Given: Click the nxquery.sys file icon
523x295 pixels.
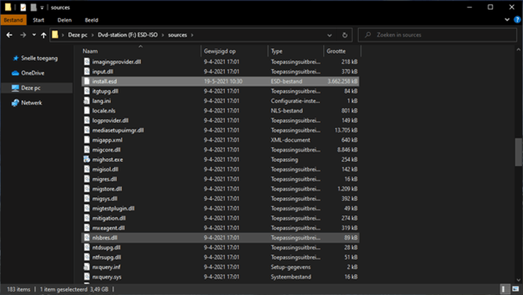Looking at the screenshot, I should point(87,277).
